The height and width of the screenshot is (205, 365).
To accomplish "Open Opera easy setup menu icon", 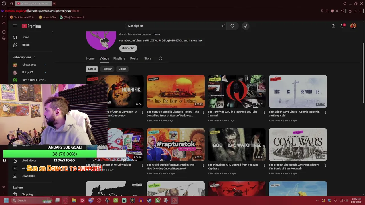I will coord(360,11).
